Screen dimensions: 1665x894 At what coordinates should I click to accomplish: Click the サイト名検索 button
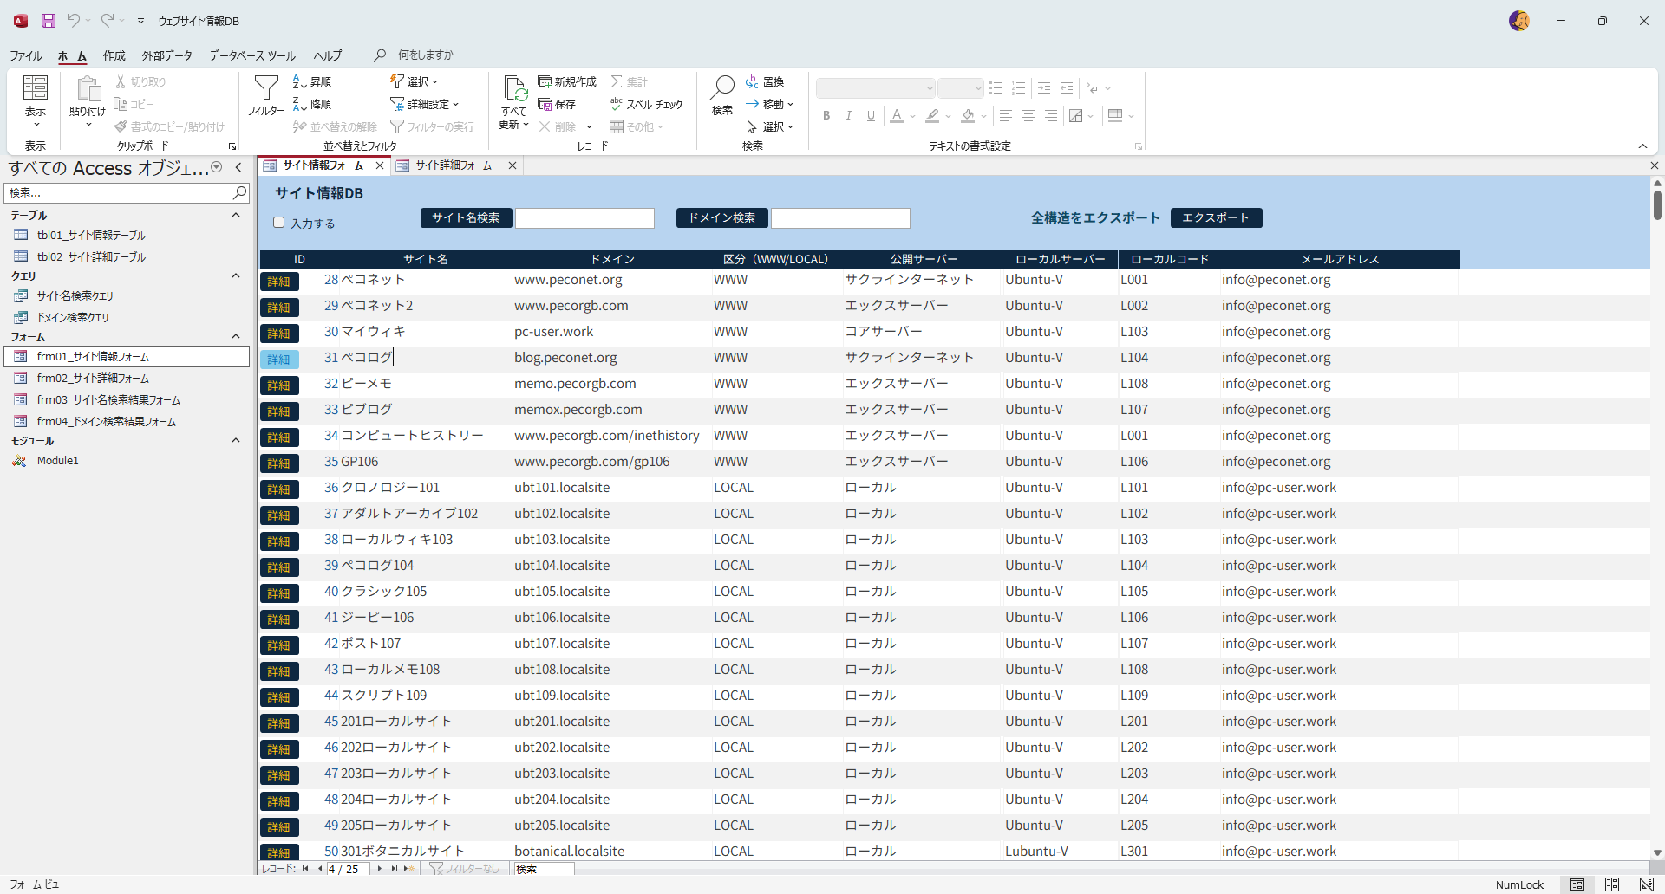[467, 217]
